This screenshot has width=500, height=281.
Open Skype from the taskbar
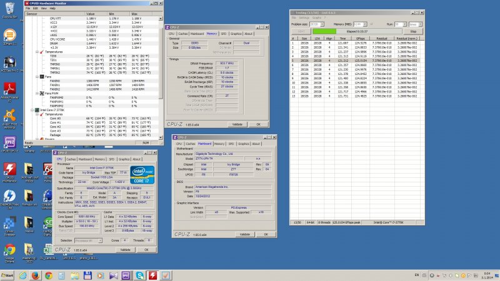(139, 275)
